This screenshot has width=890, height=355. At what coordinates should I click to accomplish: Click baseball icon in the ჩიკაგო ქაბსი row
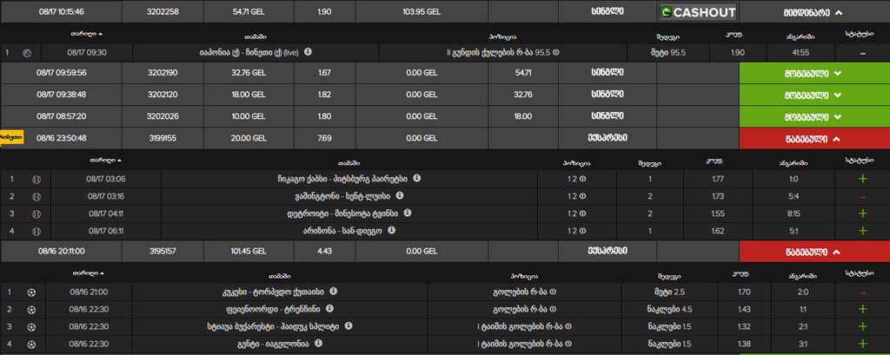pyautogui.click(x=37, y=179)
